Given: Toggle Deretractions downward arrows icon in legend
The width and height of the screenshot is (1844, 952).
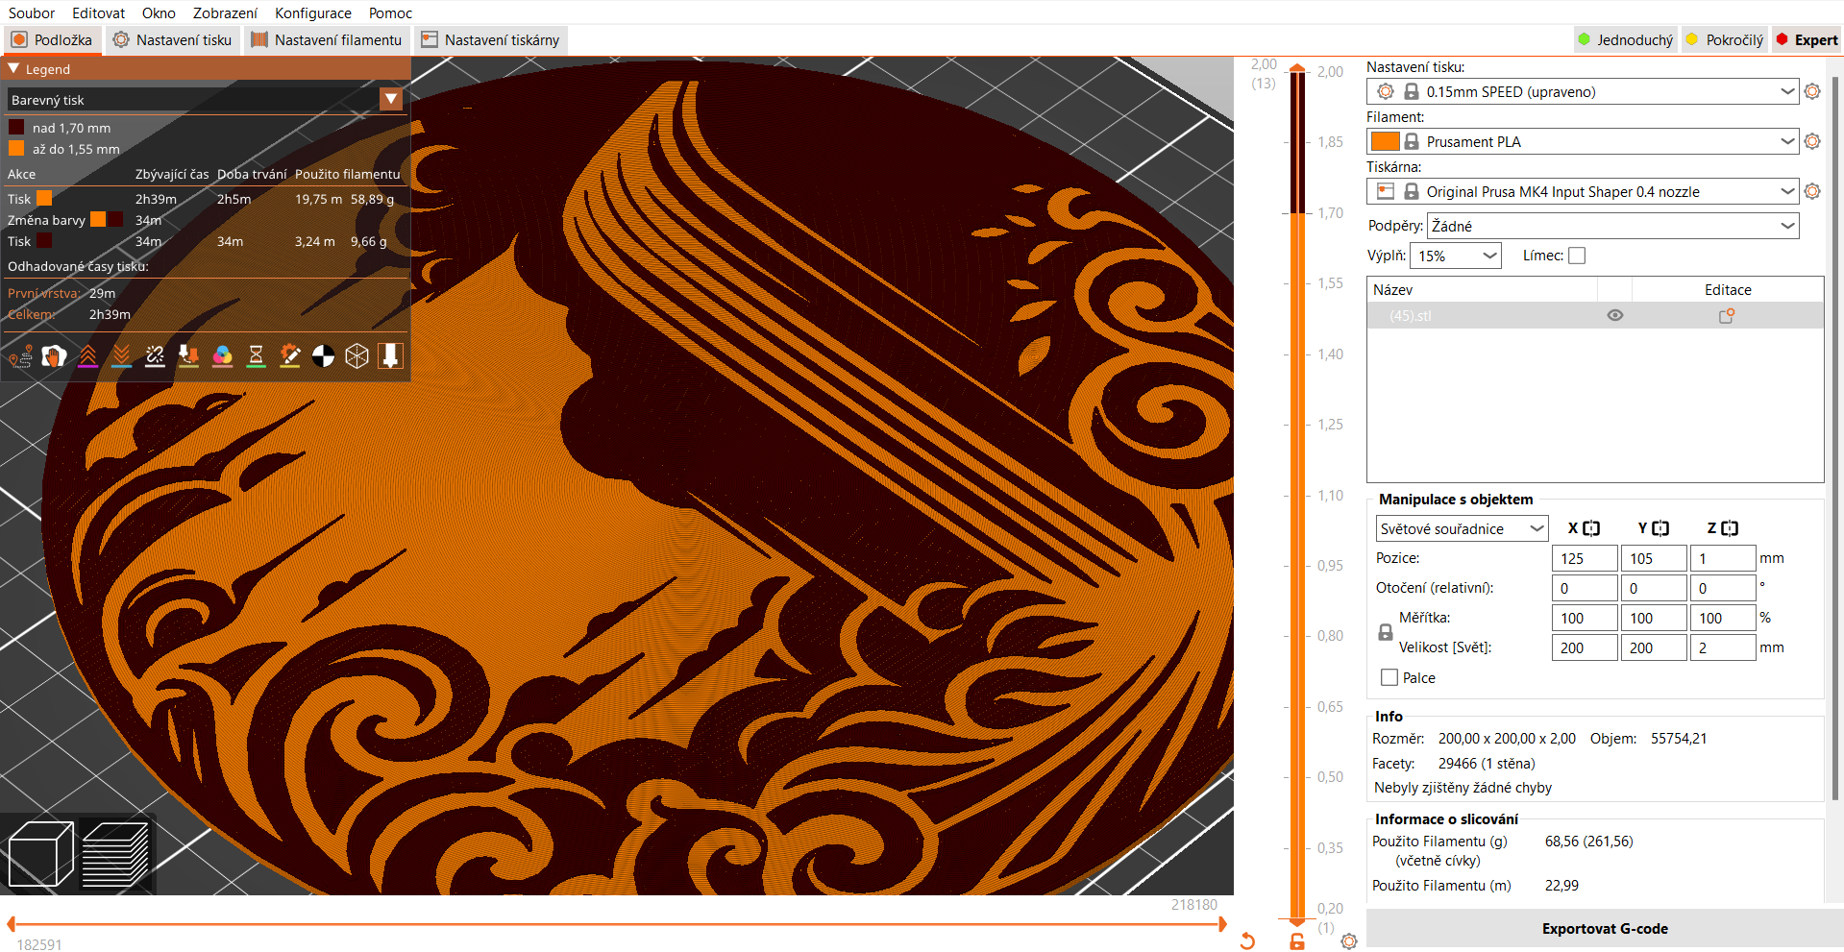Looking at the screenshot, I should point(121,356).
